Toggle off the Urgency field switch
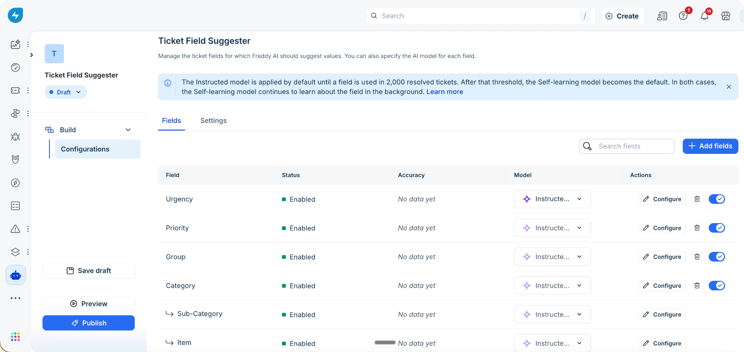This screenshot has height=352, width=744. [x=717, y=199]
